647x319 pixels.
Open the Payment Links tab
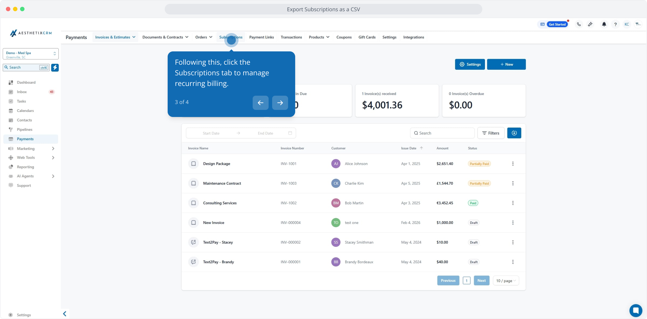click(261, 37)
